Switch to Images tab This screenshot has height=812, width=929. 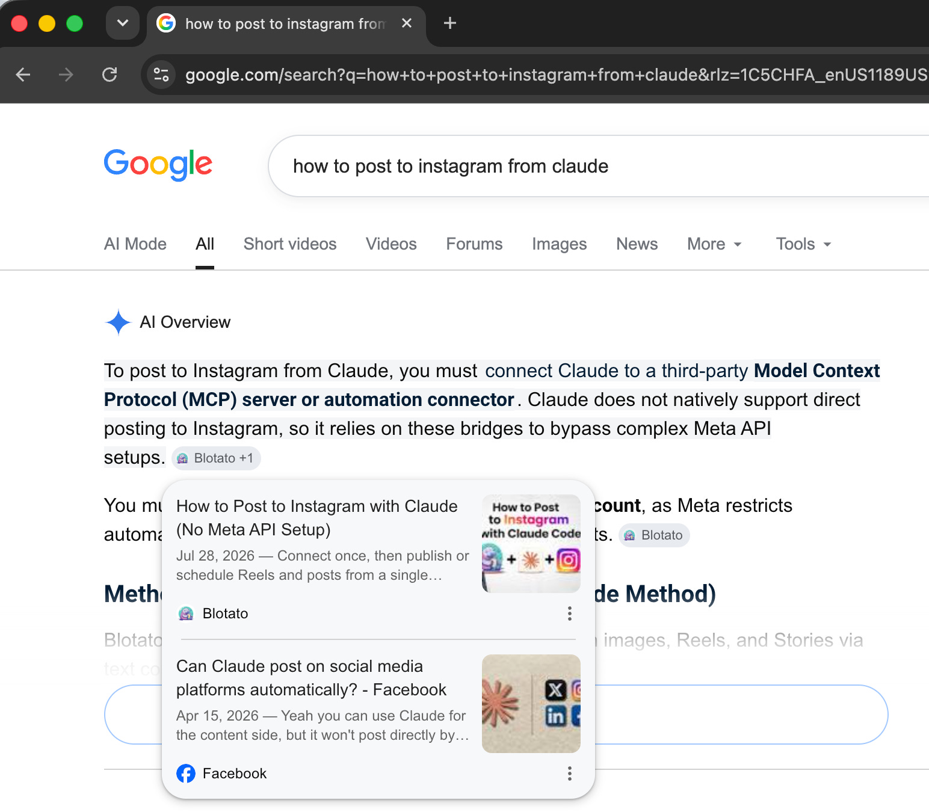pyautogui.click(x=559, y=244)
